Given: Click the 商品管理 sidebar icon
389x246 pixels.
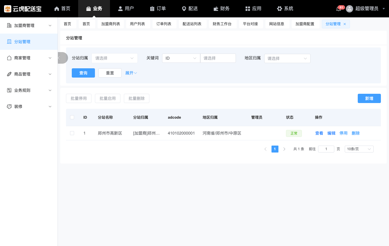Looking at the screenshot, I should (9, 74).
